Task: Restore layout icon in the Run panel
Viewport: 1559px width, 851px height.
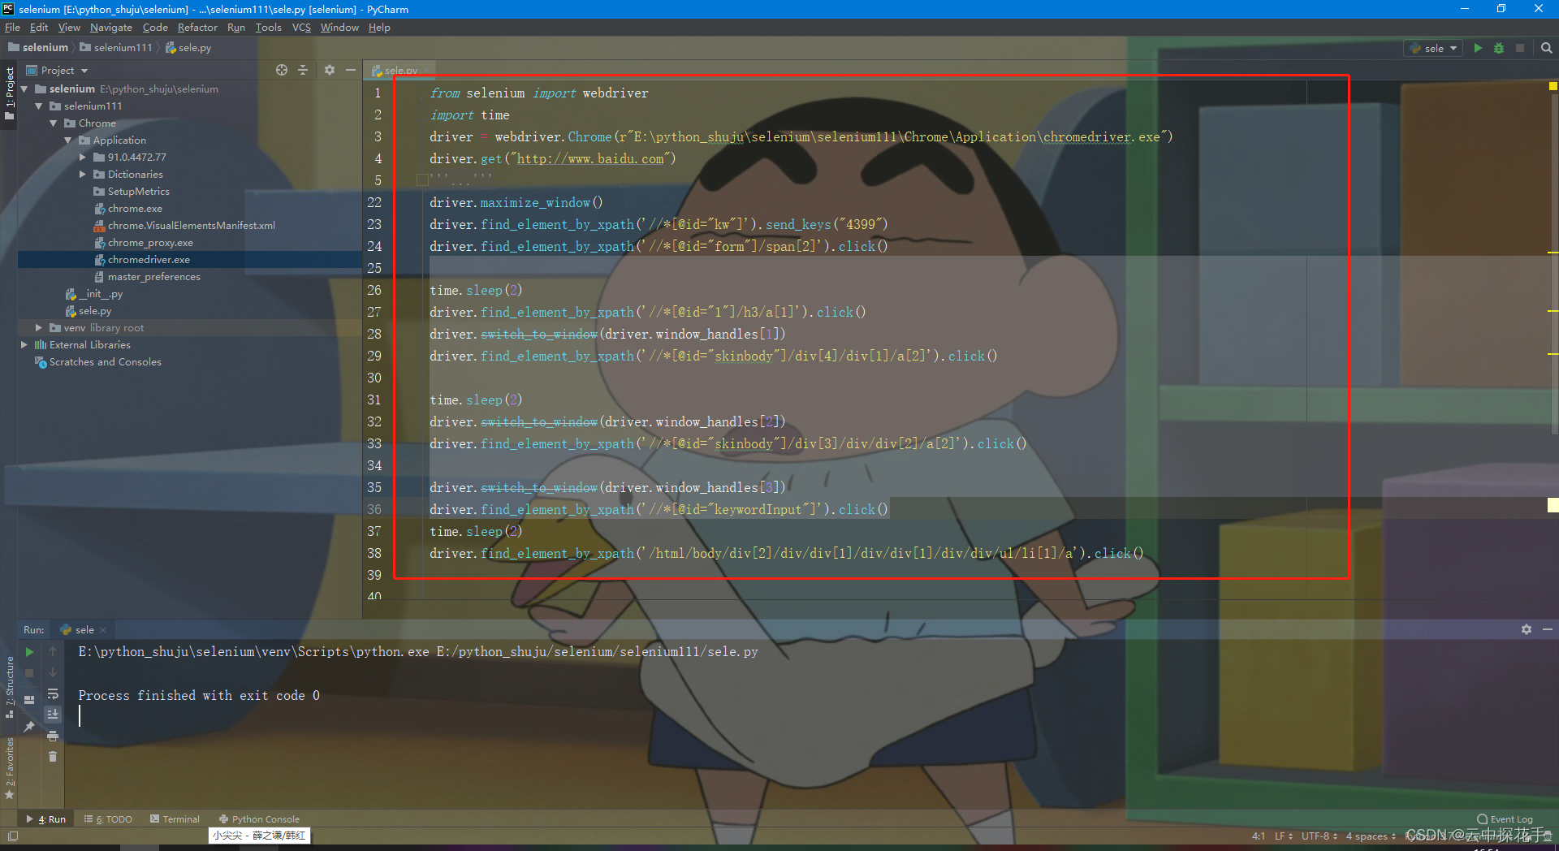Action: (30, 699)
